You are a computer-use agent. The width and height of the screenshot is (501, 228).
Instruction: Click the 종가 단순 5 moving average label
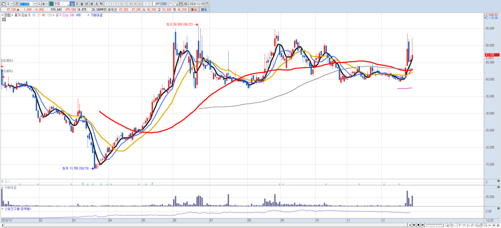pyautogui.click(x=22, y=15)
